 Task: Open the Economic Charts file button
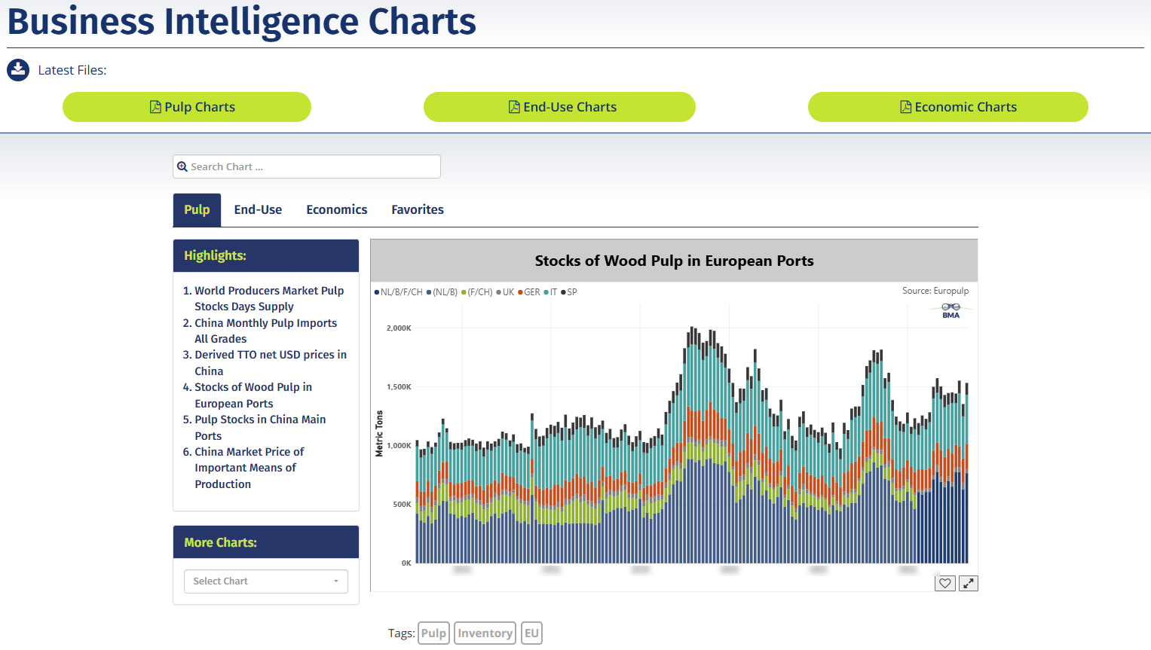[947, 107]
